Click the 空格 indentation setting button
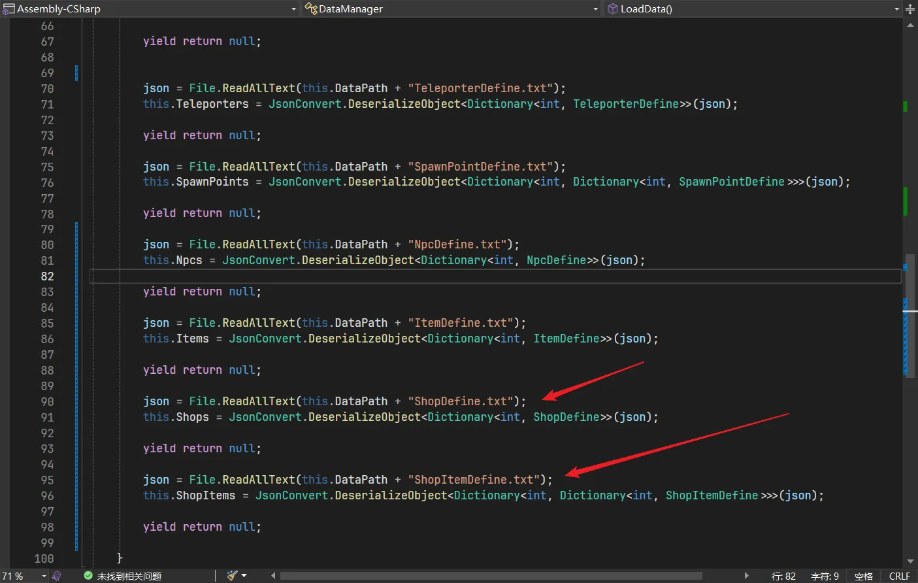The height and width of the screenshot is (583, 918). (863, 576)
